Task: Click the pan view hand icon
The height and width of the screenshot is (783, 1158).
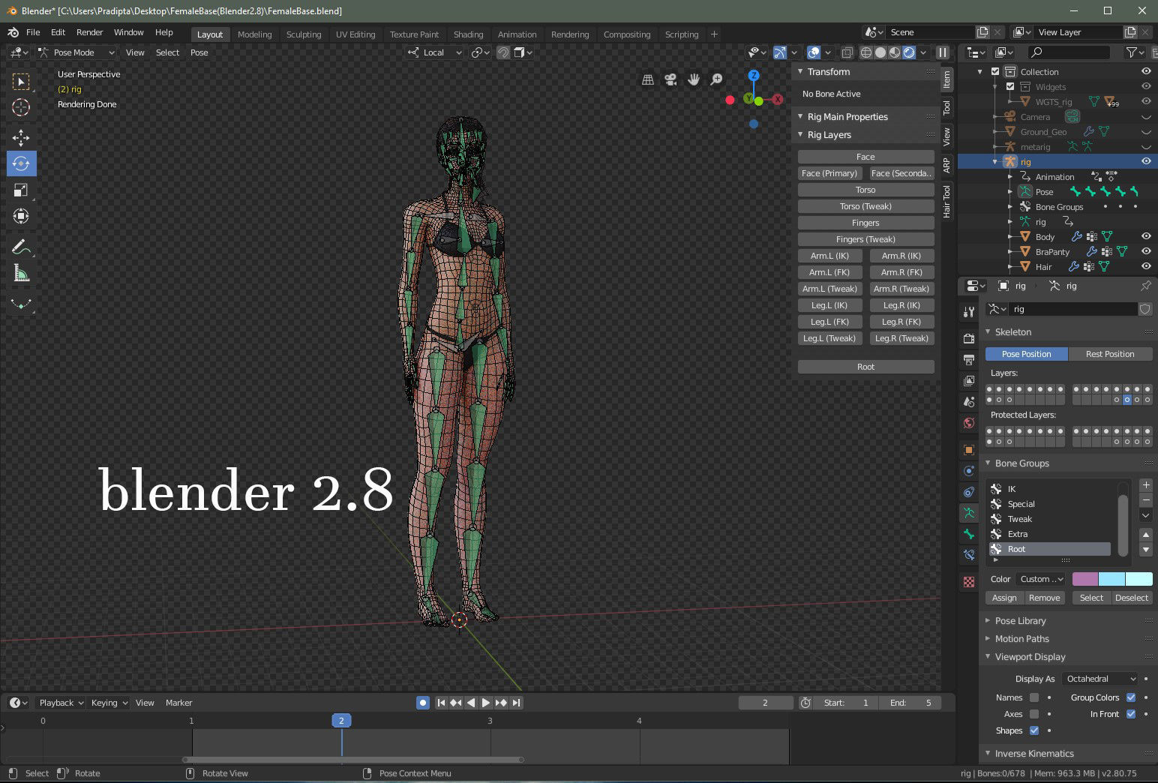Action: click(694, 79)
